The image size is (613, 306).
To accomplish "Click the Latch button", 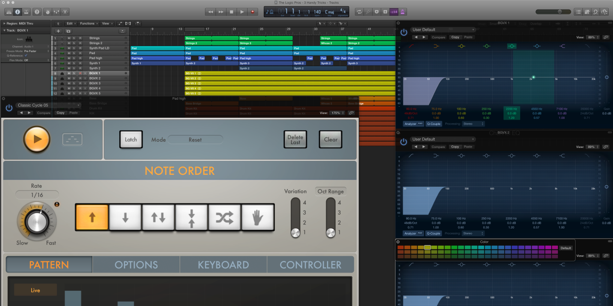I will point(131,139).
